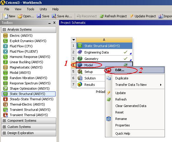Open the Units menu
The height and width of the screenshot is (142, 172).
[43, 9]
